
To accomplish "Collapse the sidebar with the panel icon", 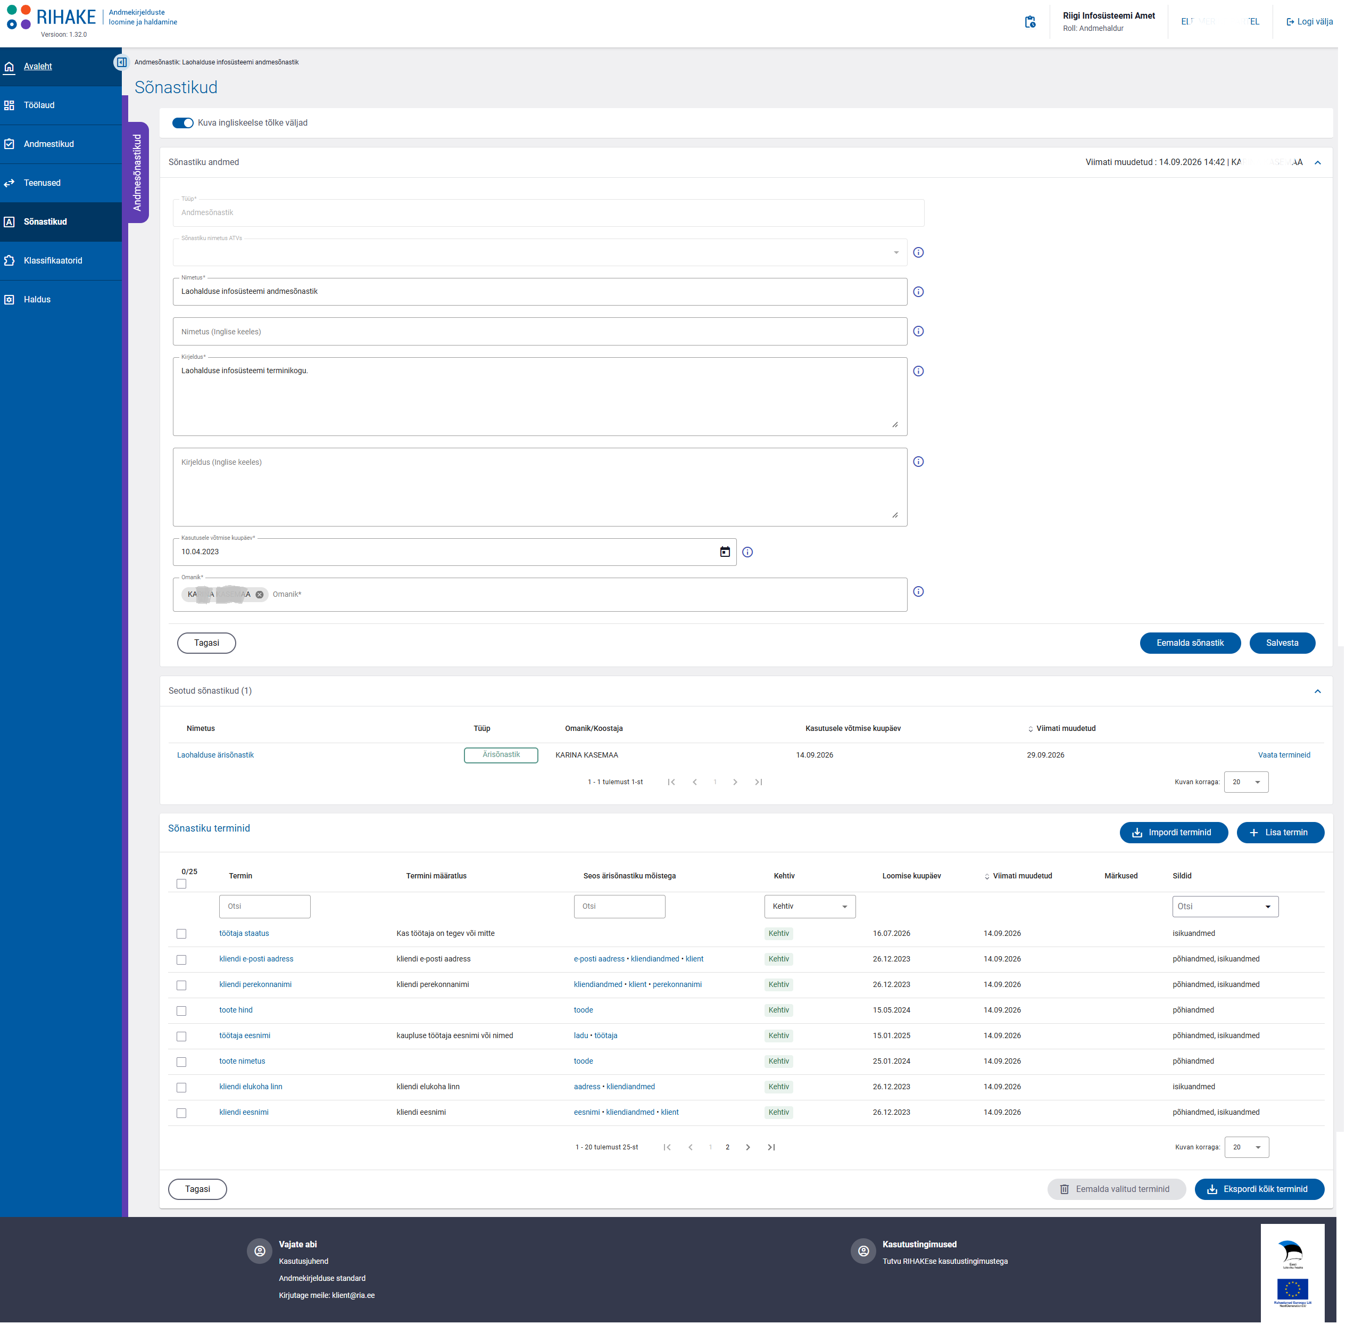I will pos(122,63).
